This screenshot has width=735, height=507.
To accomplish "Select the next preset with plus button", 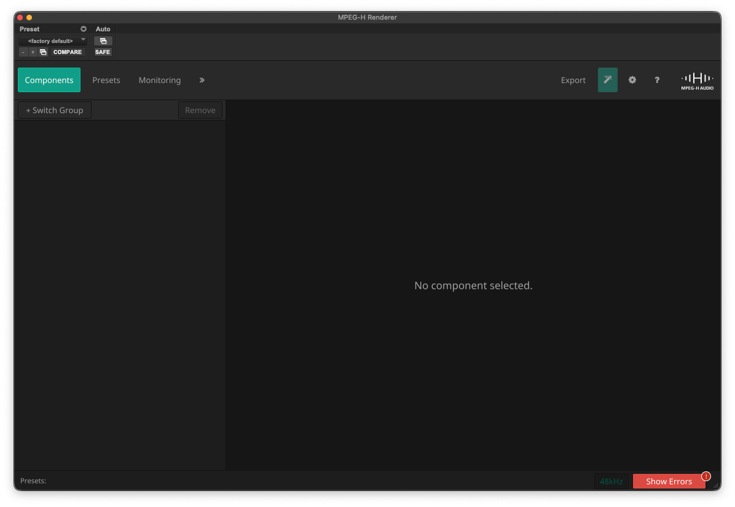I will pos(33,52).
